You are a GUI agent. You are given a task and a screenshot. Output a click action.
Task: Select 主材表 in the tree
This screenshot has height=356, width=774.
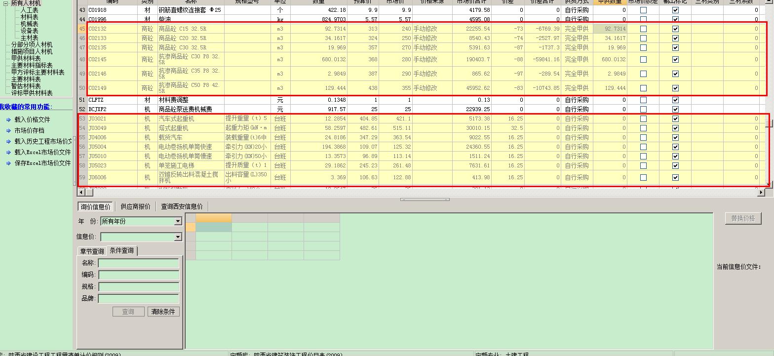coord(29,38)
